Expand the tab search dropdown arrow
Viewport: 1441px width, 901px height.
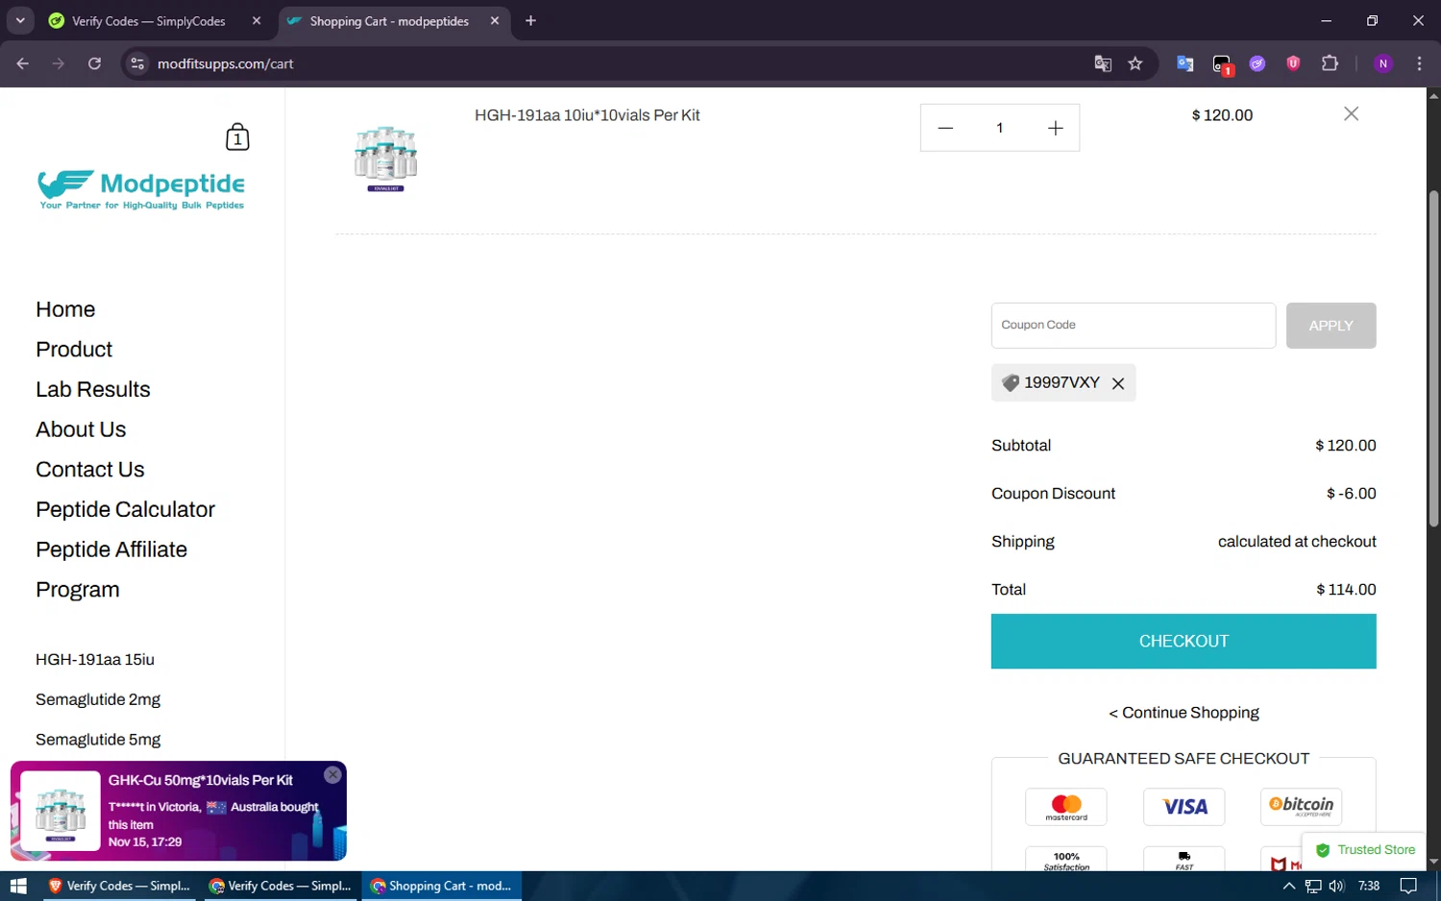(x=20, y=21)
